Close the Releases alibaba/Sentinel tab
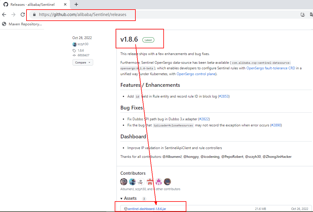Screen dimensions: 313x212 click(x=66, y=5)
